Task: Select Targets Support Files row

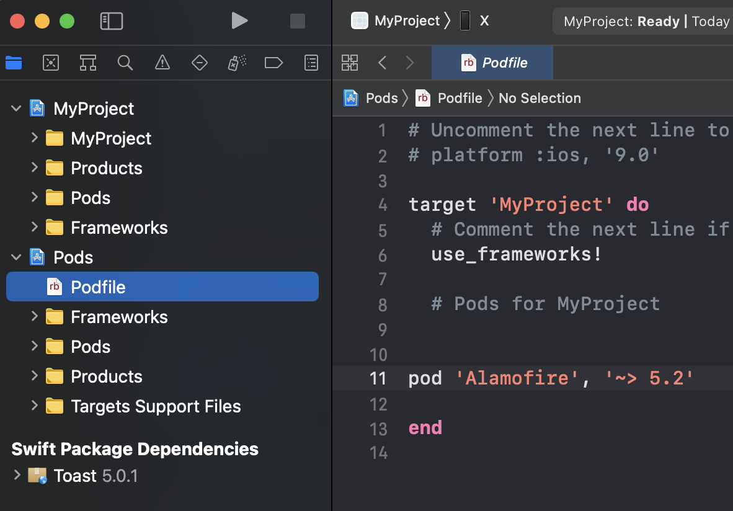Action: (x=162, y=406)
